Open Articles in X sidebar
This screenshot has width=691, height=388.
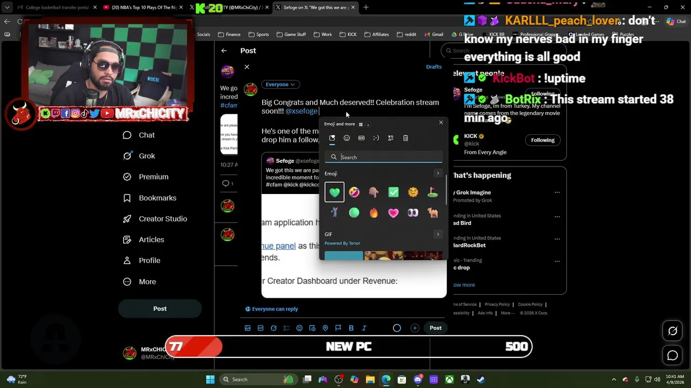point(144,240)
